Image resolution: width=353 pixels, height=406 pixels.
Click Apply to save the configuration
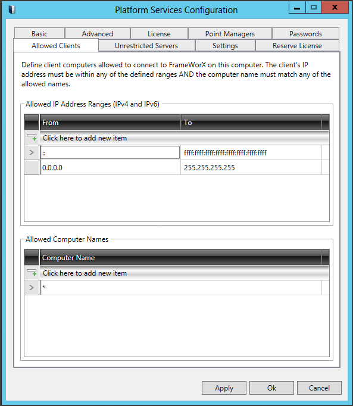coord(224,388)
